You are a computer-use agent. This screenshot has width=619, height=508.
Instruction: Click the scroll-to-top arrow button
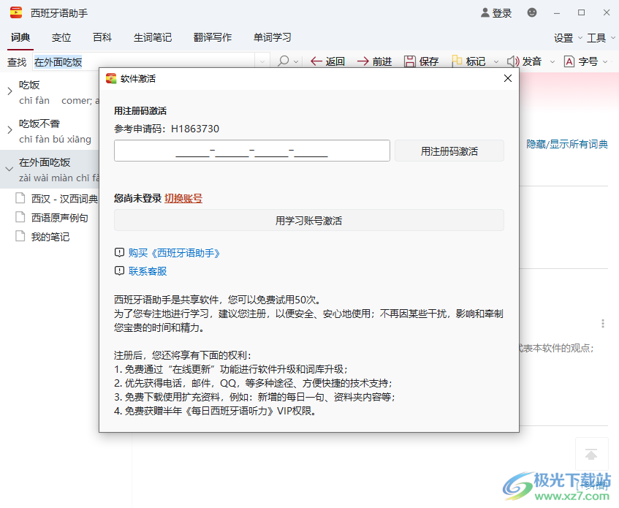click(591, 455)
